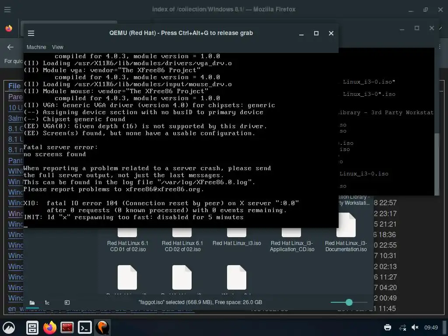Click the '22:57' time cell in Firefox
The width and height of the screenshot is (448, 336).
click(x=388, y=203)
